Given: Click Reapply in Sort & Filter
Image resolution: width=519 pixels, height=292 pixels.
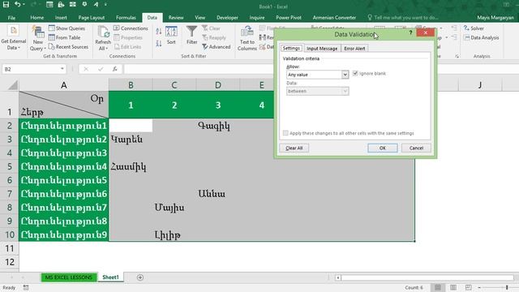Looking at the screenshot, I should 214,37.
